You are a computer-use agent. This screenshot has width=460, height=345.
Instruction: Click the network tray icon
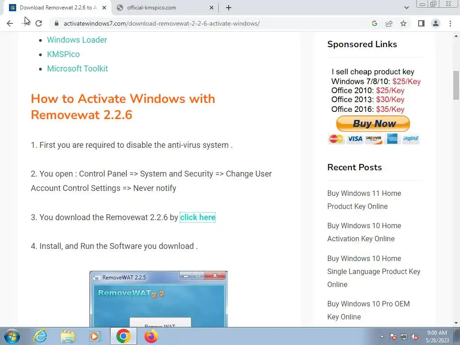(404, 337)
